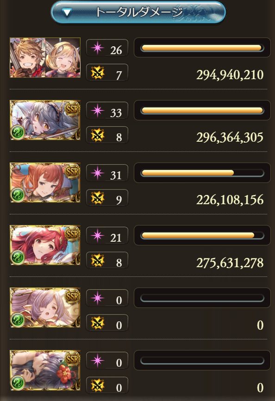
Task: Click the pink skill star icon beside 21
Action: coord(97,236)
